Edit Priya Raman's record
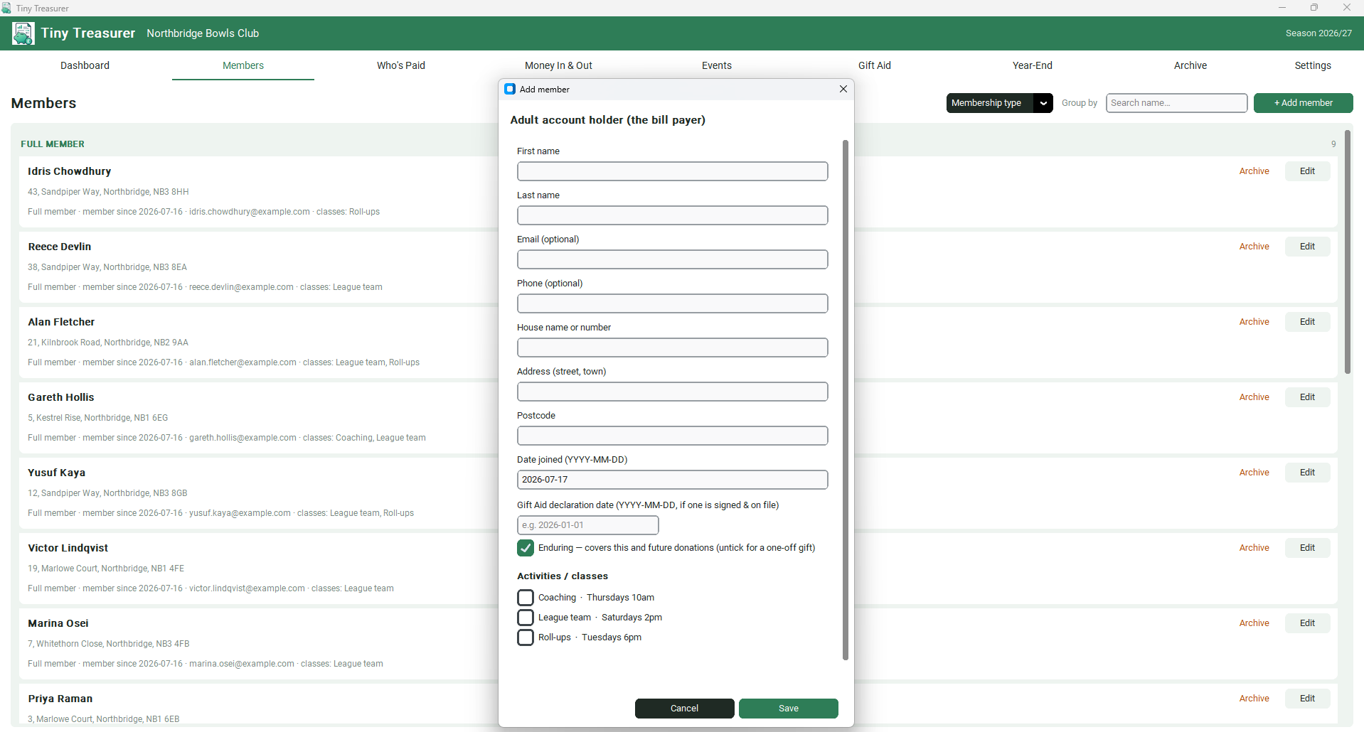1364x732 pixels. (x=1308, y=699)
